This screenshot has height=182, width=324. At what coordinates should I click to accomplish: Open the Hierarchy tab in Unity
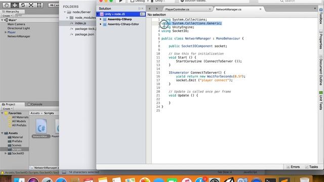(12, 12)
